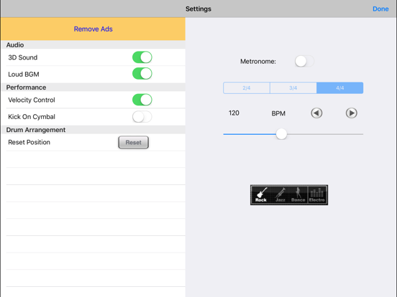Select the Rock guitar style icon
397x297 pixels.
pos(261,194)
